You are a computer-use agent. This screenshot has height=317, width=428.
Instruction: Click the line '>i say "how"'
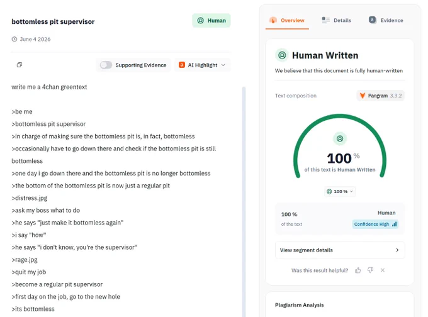tap(29, 235)
